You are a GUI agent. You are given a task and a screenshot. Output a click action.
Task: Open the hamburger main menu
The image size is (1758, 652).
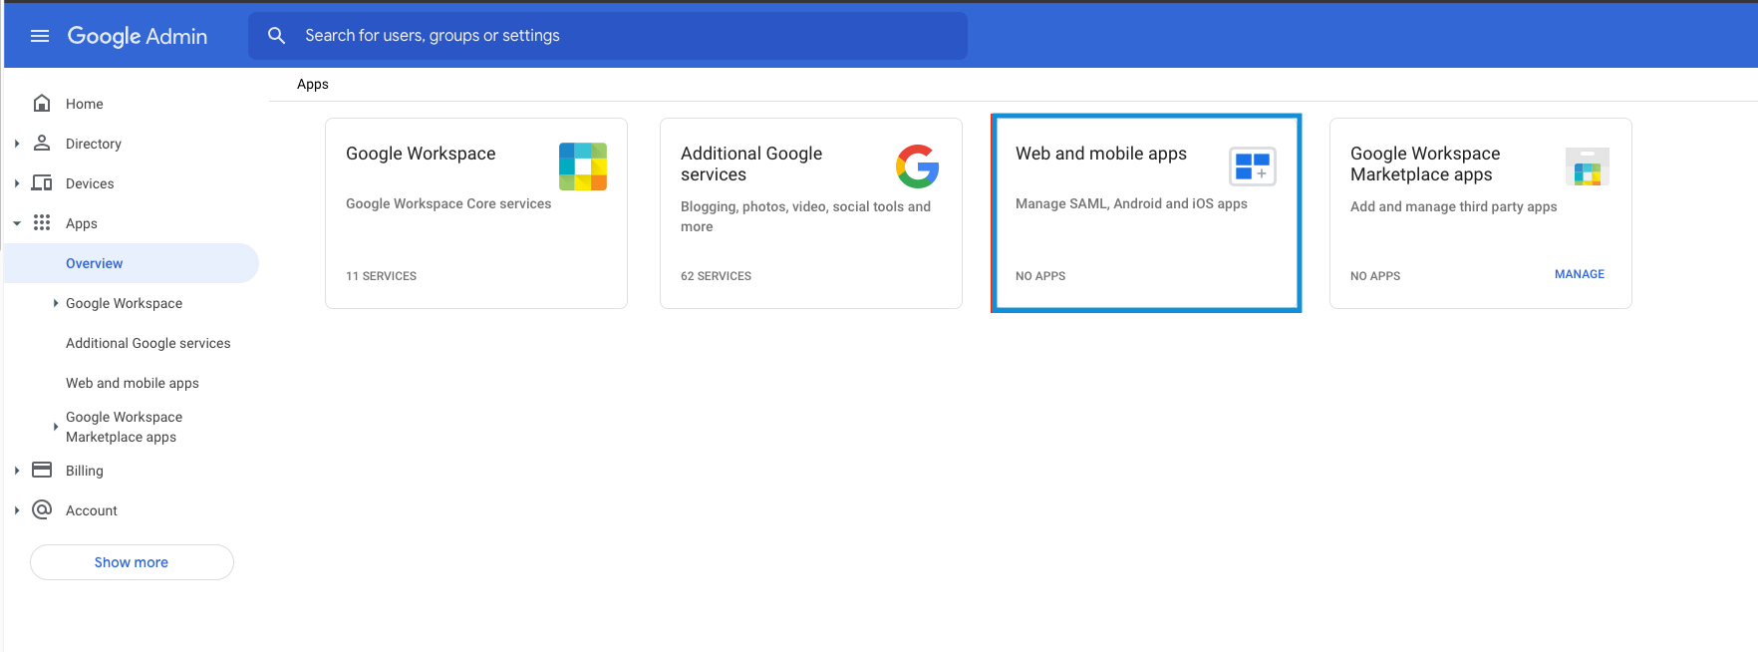point(40,36)
